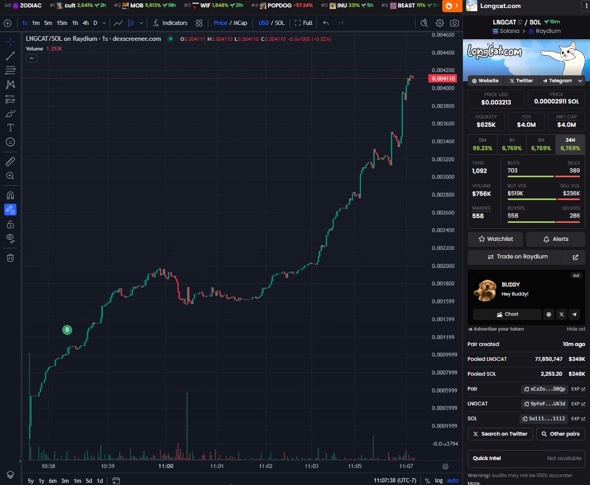Select the crosshair cursor tool

click(11, 40)
